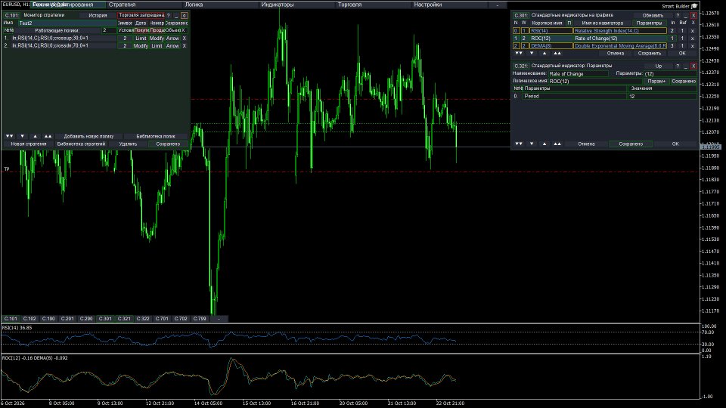
Task: Switch to the C.102 panel tab
Action: [x=29, y=319]
